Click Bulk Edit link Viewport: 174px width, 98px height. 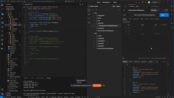[x=164, y=25]
